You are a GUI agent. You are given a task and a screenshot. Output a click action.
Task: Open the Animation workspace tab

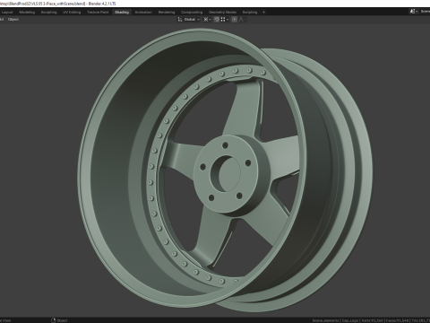[143, 13]
